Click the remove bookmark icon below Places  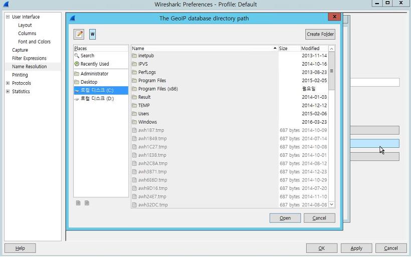coord(87,203)
